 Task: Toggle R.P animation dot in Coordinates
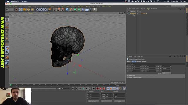[157, 69]
